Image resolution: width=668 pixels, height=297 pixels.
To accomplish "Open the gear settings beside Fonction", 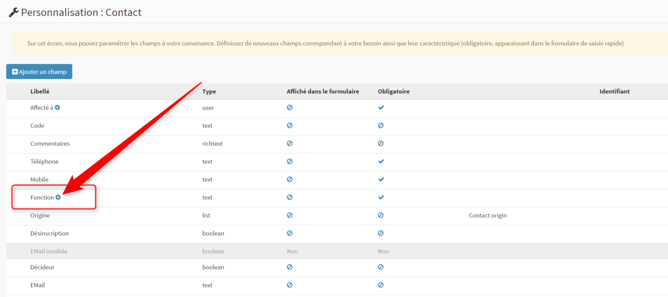I will coord(58,197).
